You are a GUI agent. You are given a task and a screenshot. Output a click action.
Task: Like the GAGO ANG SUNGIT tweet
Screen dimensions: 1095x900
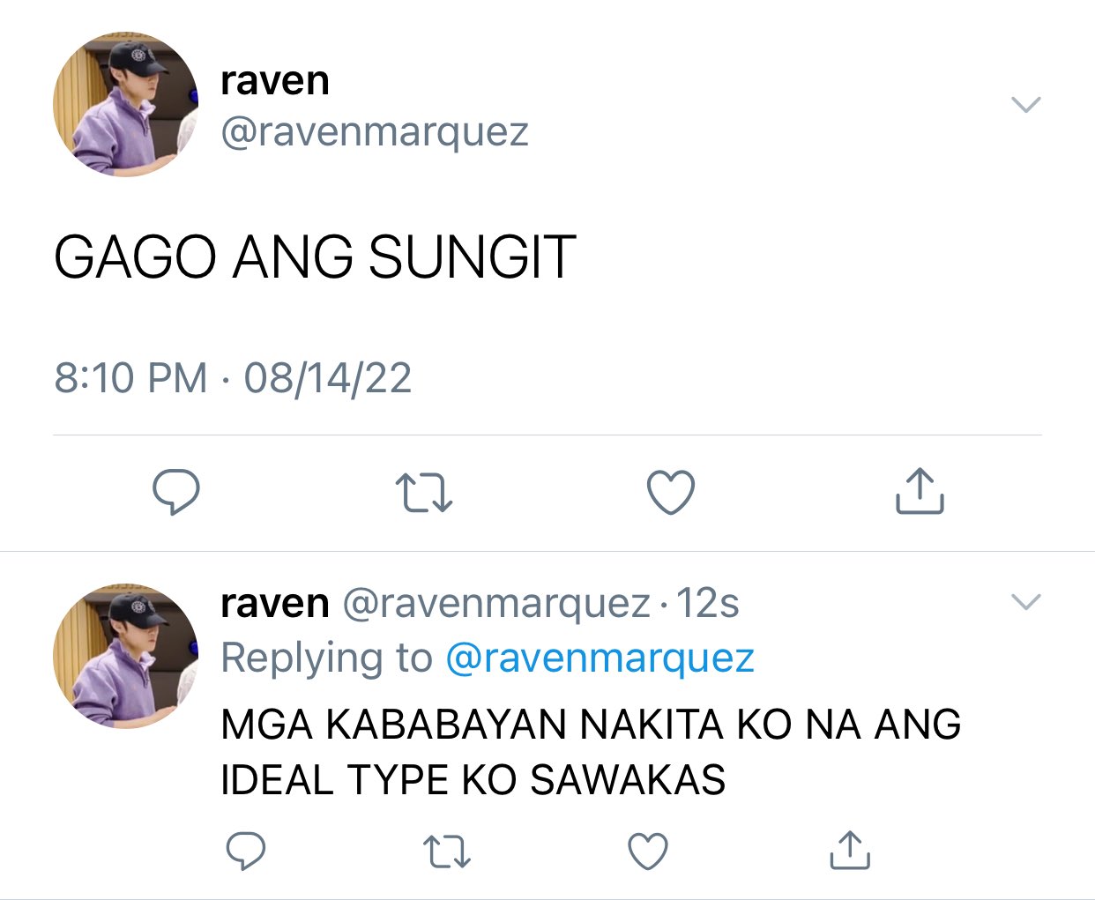(671, 492)
